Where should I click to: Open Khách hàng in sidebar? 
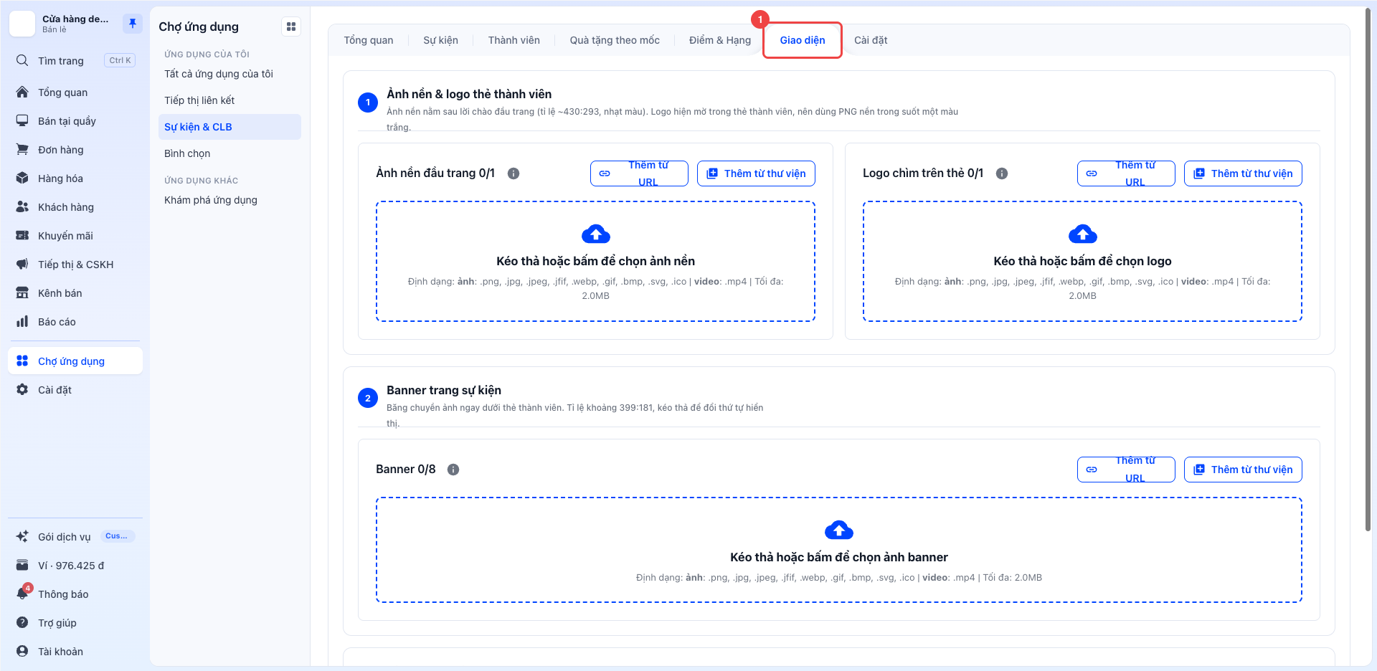click(x=75, y=207)
